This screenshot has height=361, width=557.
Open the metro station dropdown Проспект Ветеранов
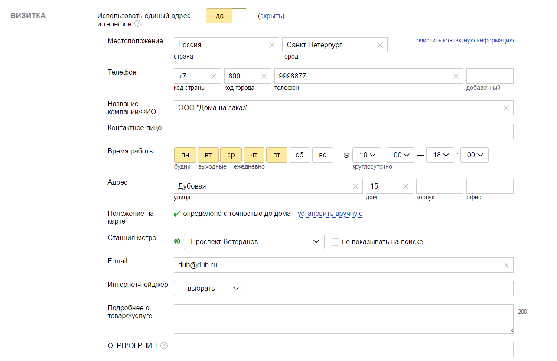coord(254,242)
